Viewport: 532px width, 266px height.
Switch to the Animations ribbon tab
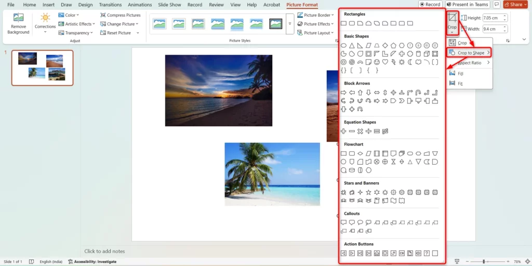pyautogui.click(x=140, y=5)
